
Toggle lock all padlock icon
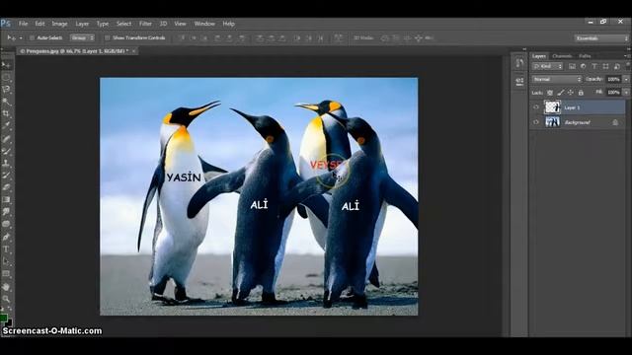coord(581,93)
